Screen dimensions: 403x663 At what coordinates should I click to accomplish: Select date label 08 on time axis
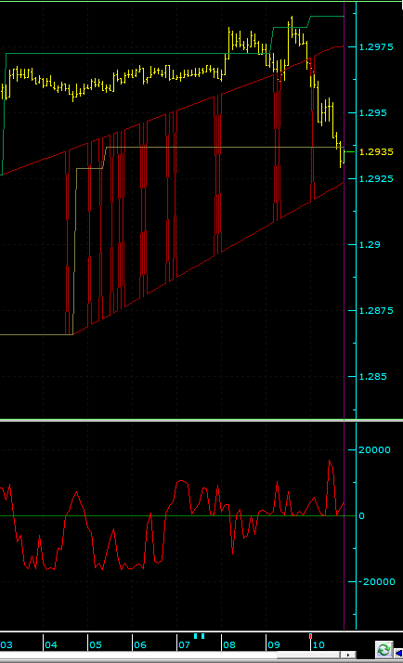pos(229,644)
